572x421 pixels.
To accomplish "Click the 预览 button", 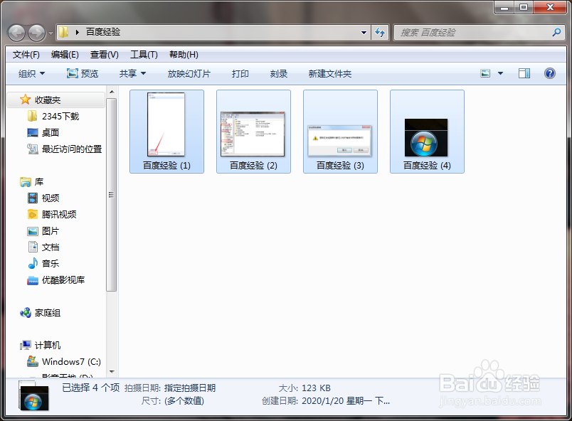I will [x=83, y=74].
